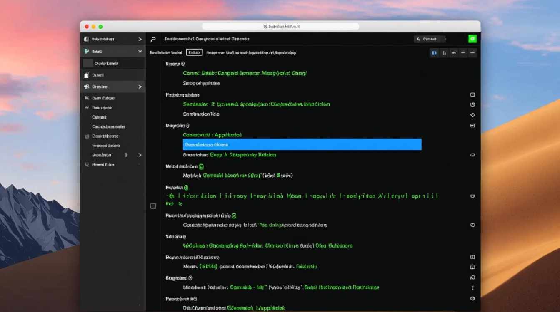This screenshot has height=312, width=560.
Task: Click the second view icon in toolbar group
Action: click(444, 53)
